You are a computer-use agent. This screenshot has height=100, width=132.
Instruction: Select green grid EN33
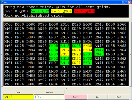pos(88,54)
